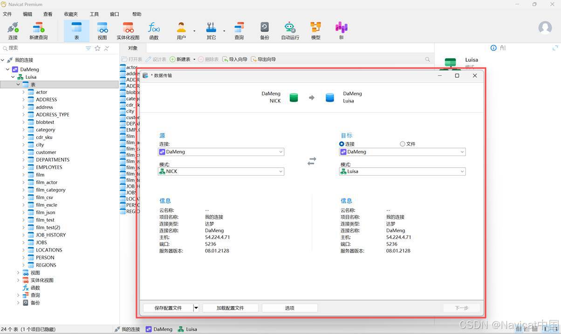Collapse the DaMeng connection node
561x334 pixels.
coord(7,69)
